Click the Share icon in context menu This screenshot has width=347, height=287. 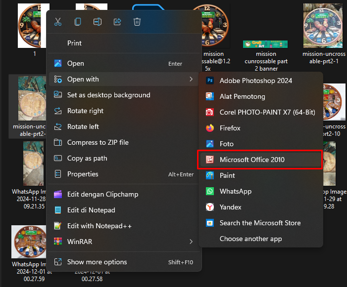point(117,22)
